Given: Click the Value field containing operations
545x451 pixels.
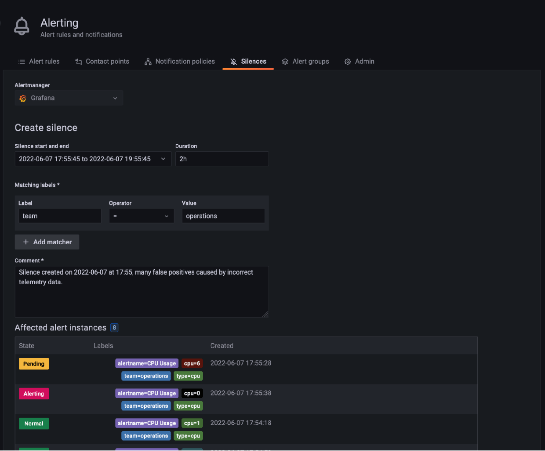Looking at the screenshot, I should (x=223, y=216).
